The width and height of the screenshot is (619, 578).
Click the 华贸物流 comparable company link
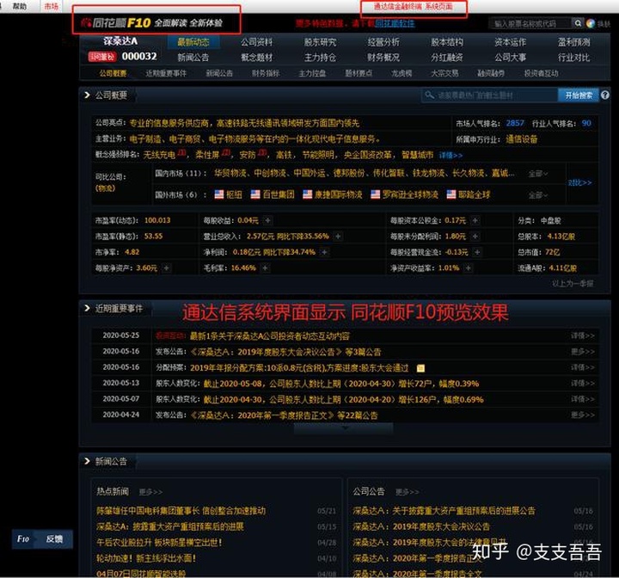[x=230, y=174]
